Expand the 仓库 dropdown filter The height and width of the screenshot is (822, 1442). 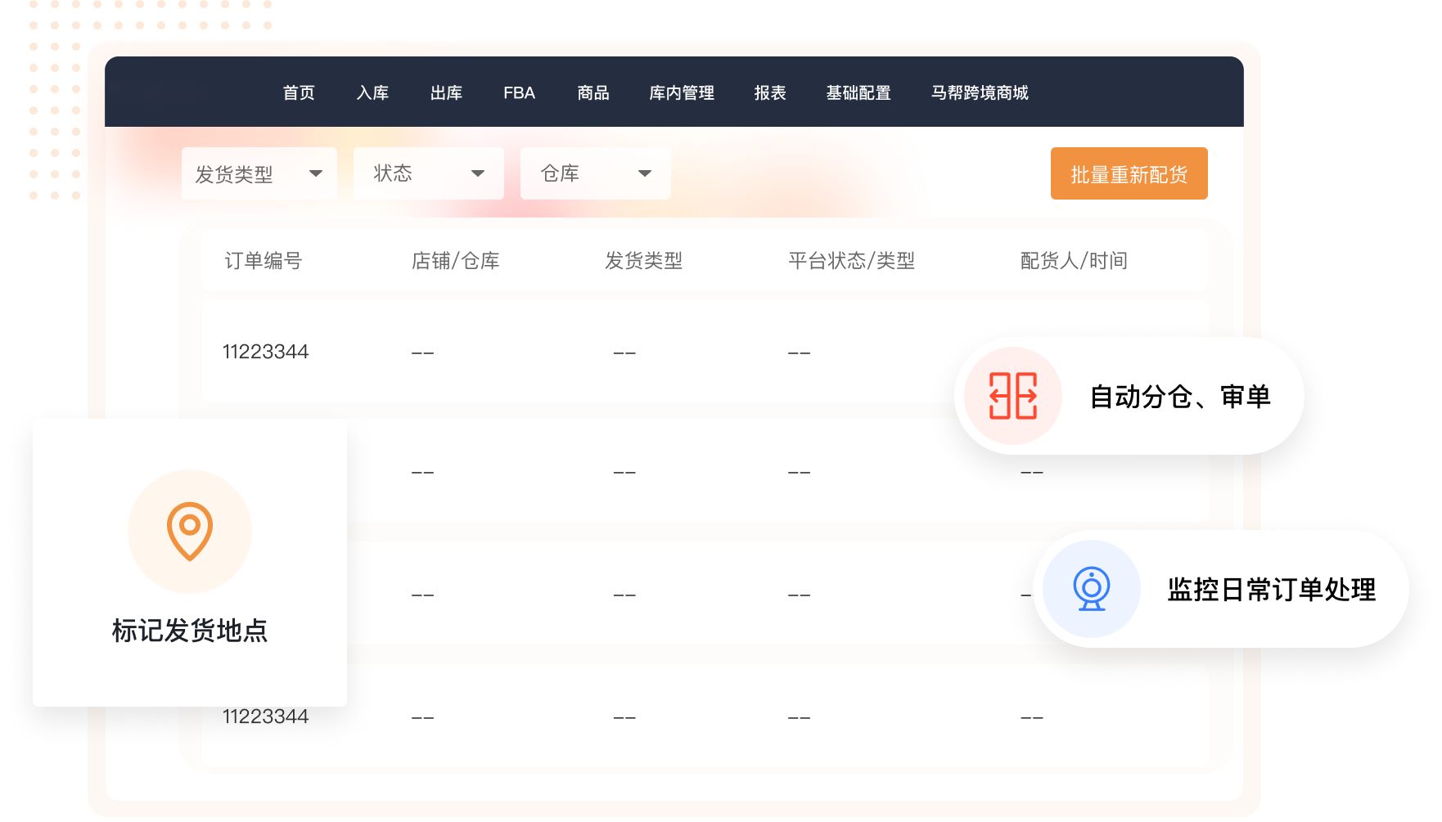click(595, 173)
